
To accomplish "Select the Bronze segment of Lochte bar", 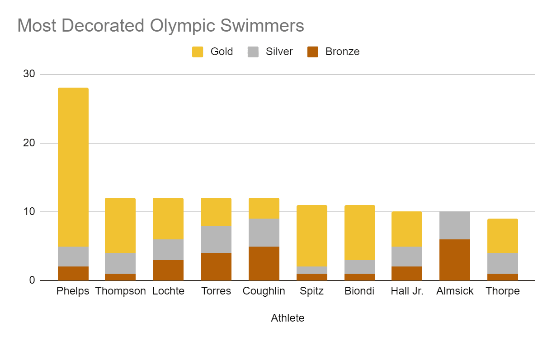I will [x=168, y=270].
